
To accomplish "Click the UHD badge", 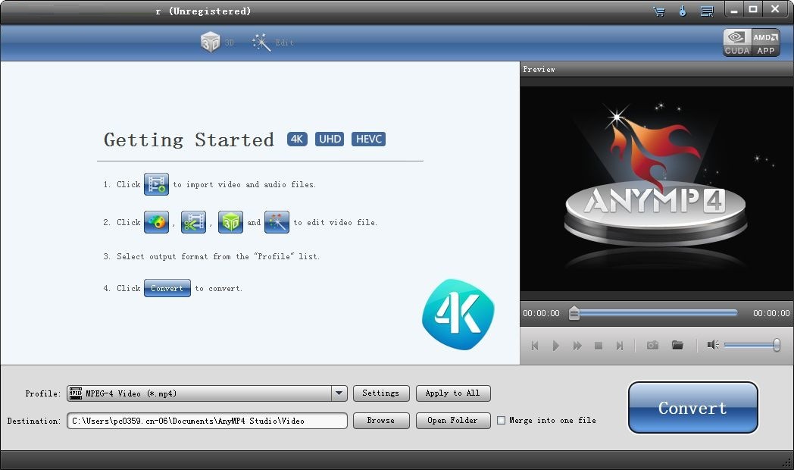I will pos(330,139).
